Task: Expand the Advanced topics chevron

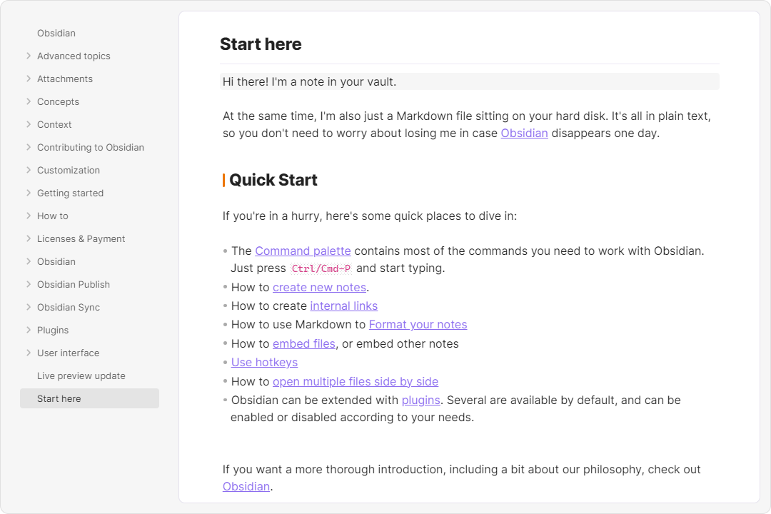Action: pyautogui.click(x=29, y=56)
